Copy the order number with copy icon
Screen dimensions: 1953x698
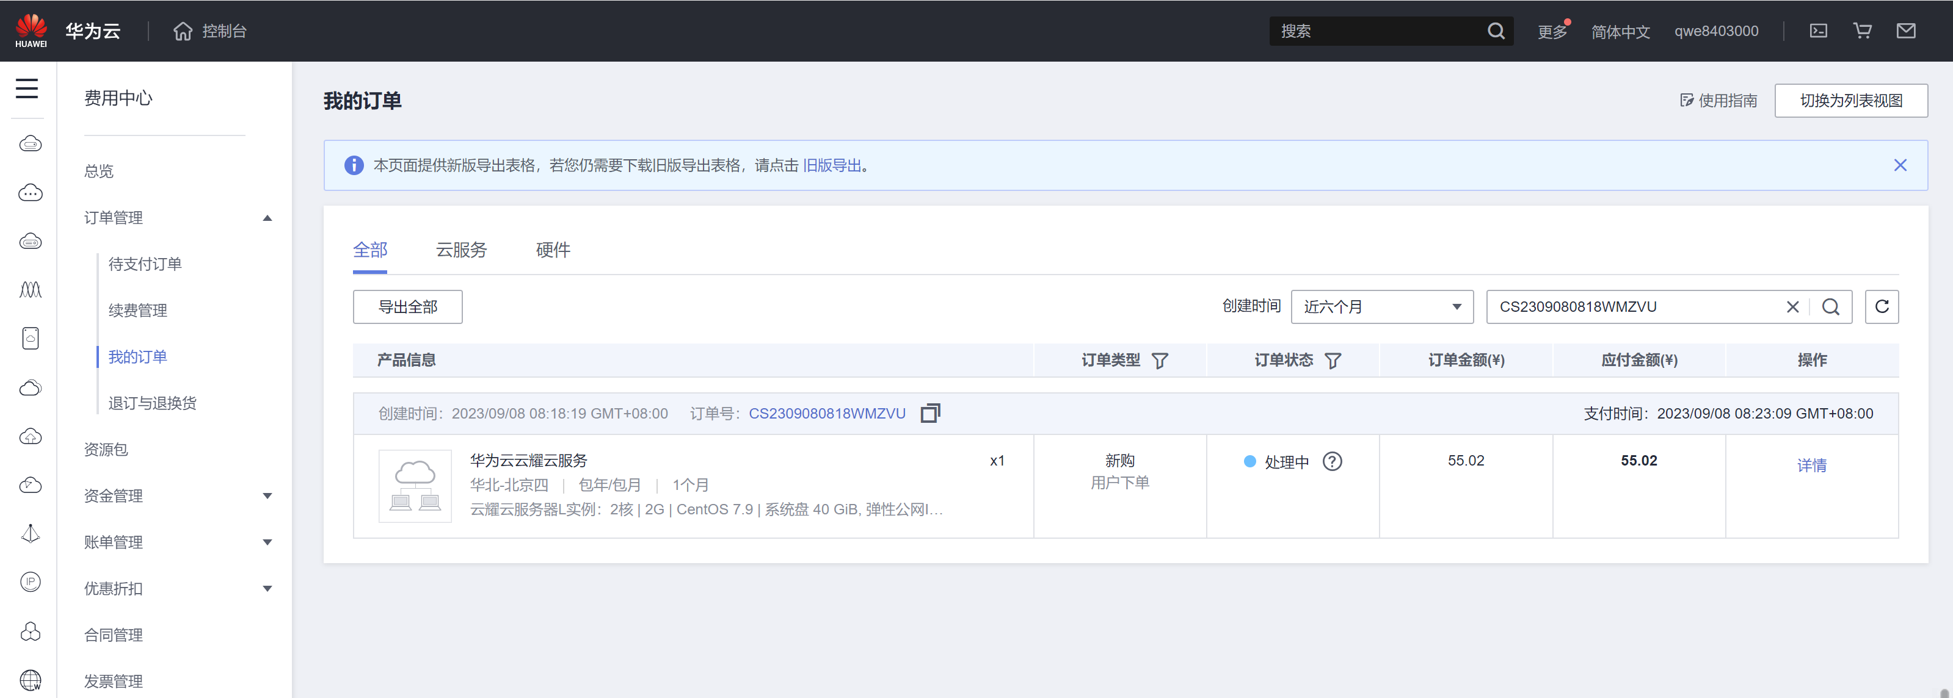click(x=929, y=413)
